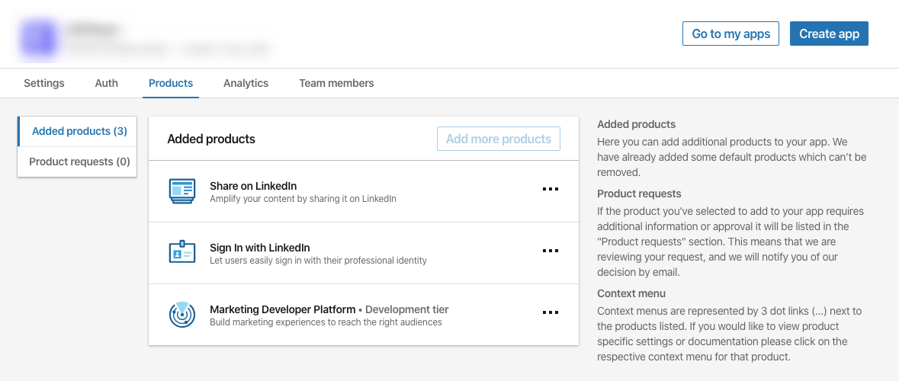Select Added products (3) in the sidebar
The width and height of the screenshot is (899, 381).
79,131
